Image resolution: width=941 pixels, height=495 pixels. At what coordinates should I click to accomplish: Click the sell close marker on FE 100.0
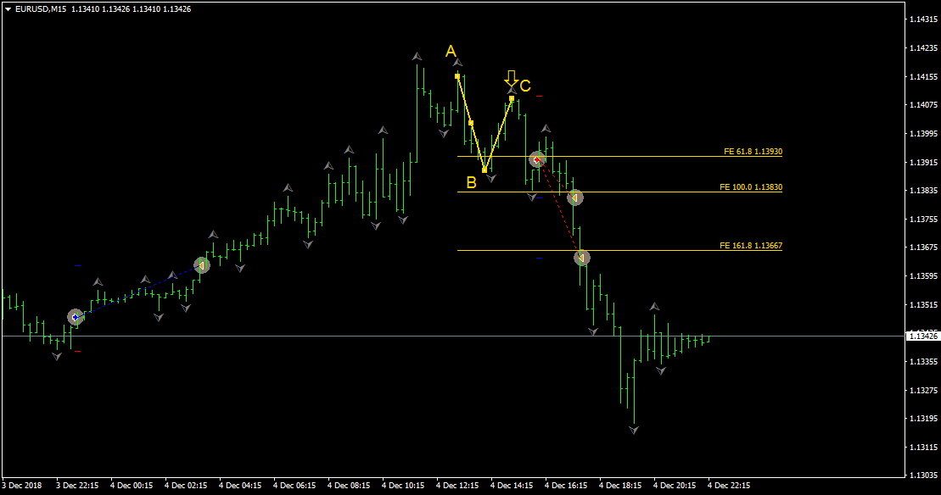(x=575, y=197)
